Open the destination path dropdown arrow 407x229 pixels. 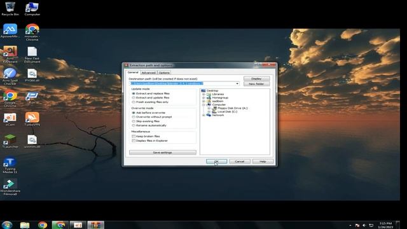[237, 83]
